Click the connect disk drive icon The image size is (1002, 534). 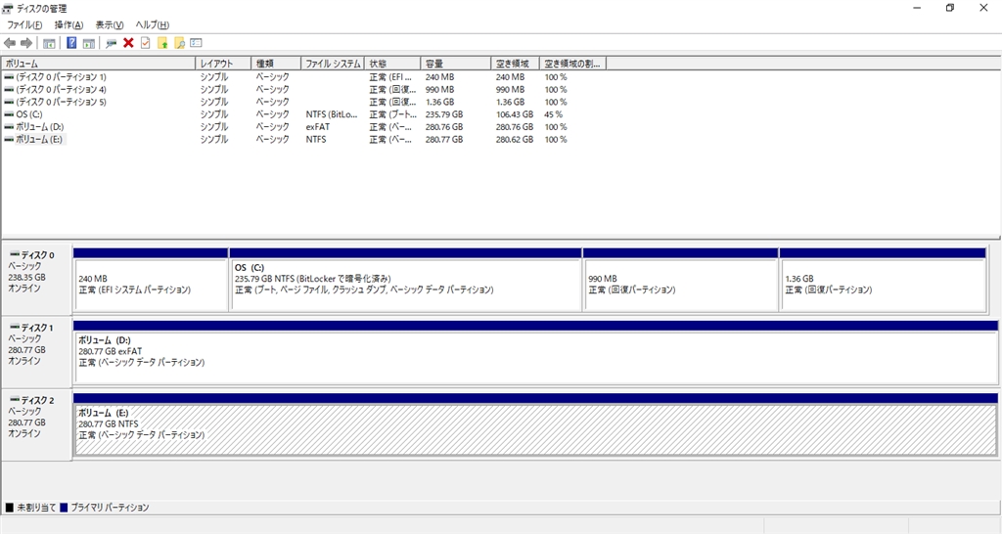point(112,43)
